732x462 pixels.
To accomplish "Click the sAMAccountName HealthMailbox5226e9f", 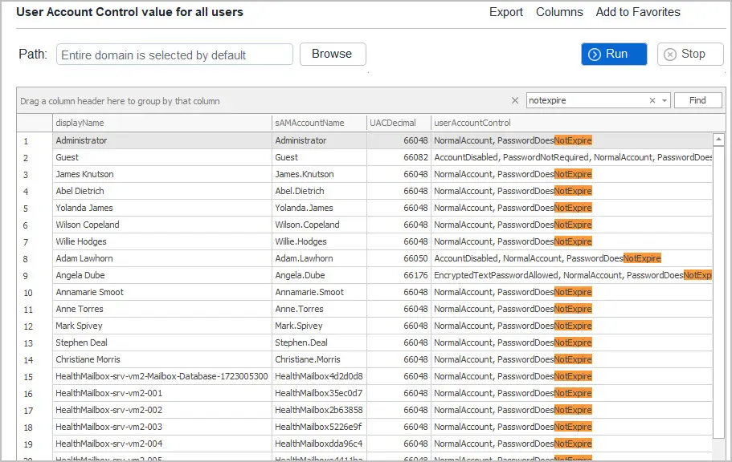I will pyautogui.click(x=318, y=427).
